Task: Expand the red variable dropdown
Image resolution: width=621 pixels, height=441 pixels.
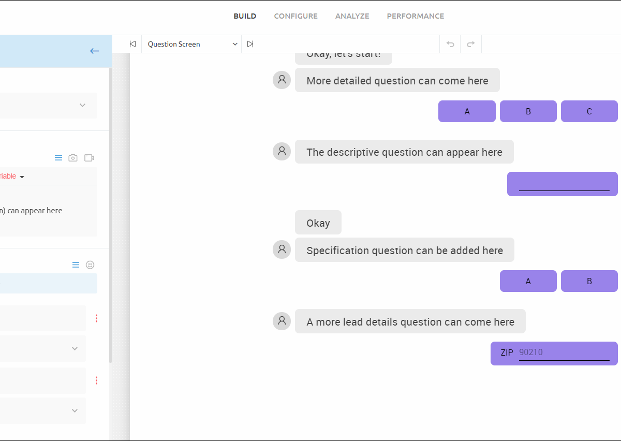Action: [22, 177]
